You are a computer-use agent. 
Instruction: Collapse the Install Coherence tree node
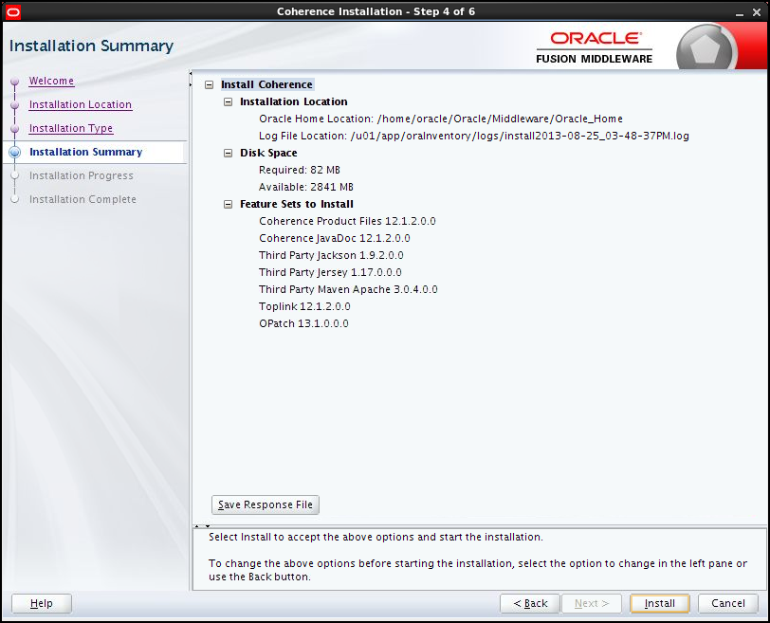tap(210, 85)
